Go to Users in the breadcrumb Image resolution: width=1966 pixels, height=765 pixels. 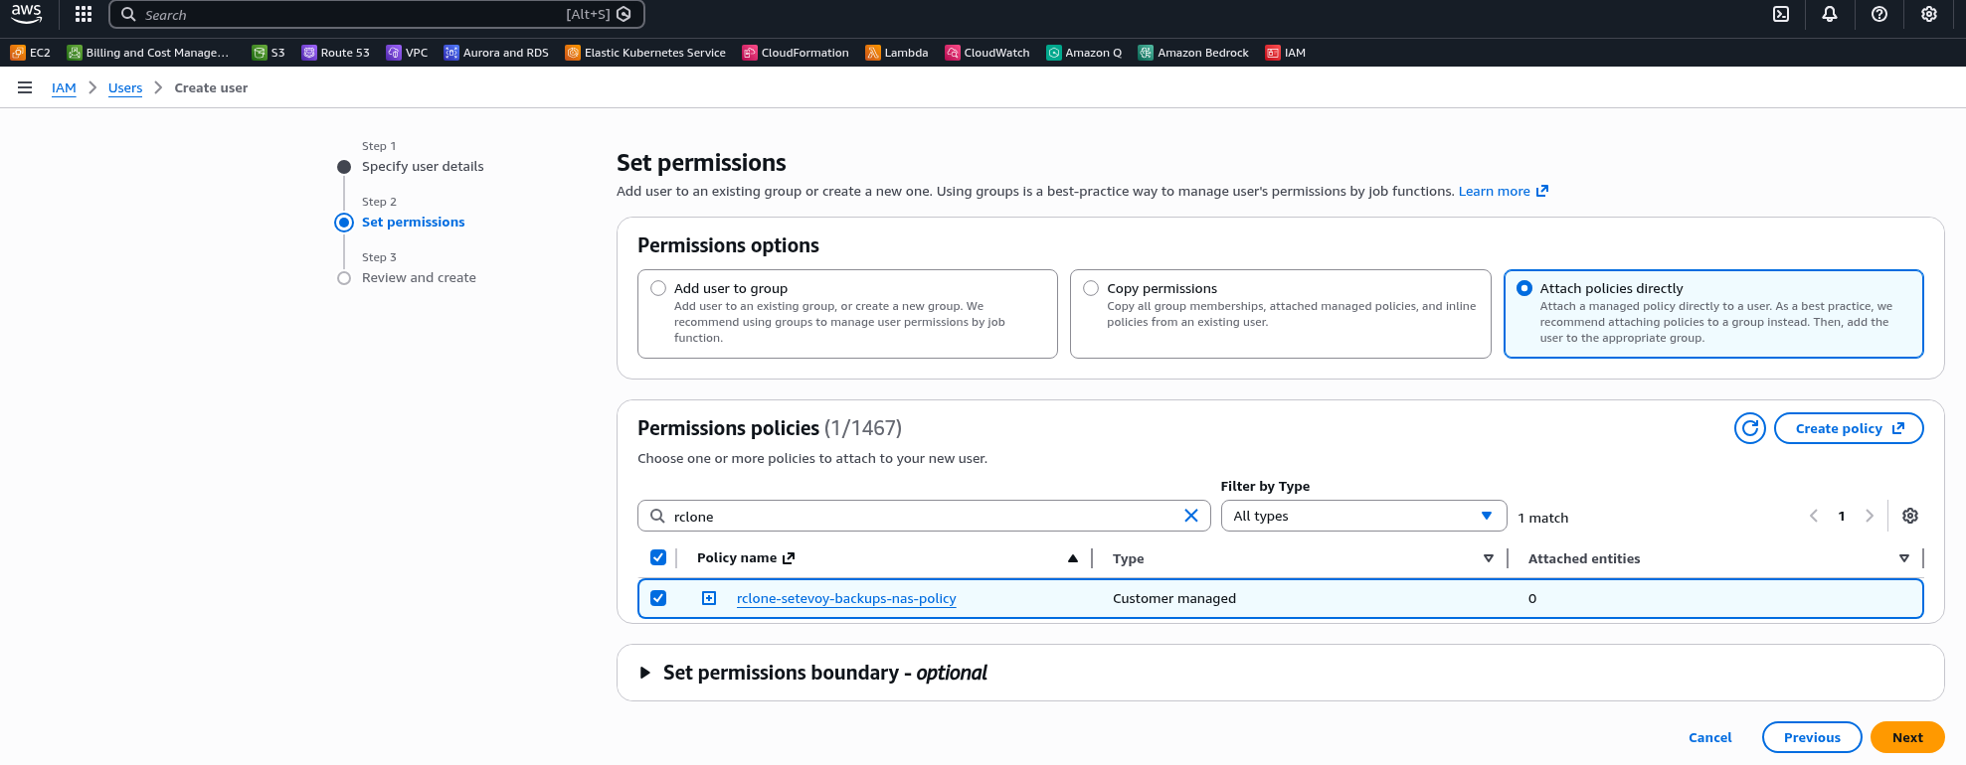coord(125,87)
